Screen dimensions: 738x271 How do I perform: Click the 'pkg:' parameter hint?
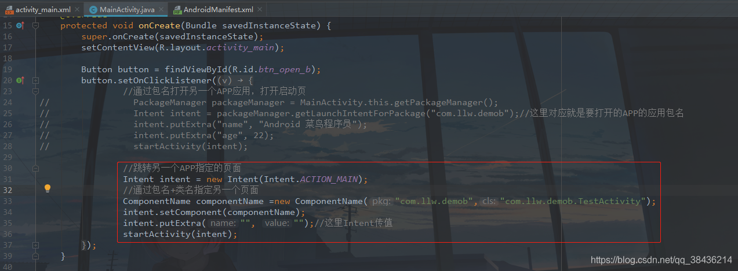point(381,201)
